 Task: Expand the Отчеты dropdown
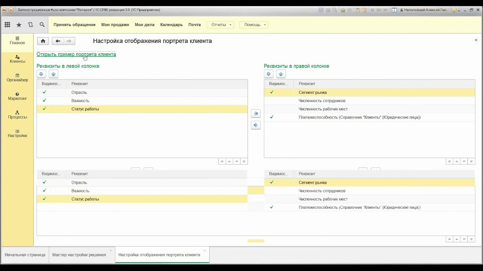tap(220, 25)
